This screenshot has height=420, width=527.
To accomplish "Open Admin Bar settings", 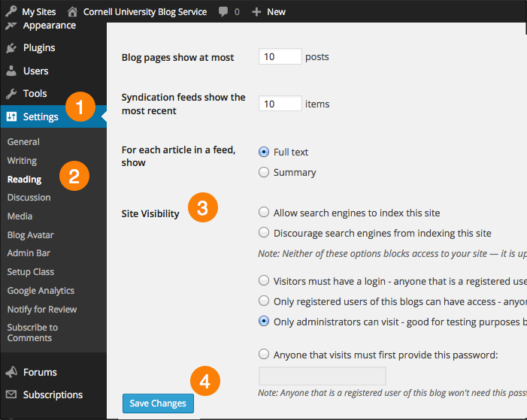I will point(29,253).
